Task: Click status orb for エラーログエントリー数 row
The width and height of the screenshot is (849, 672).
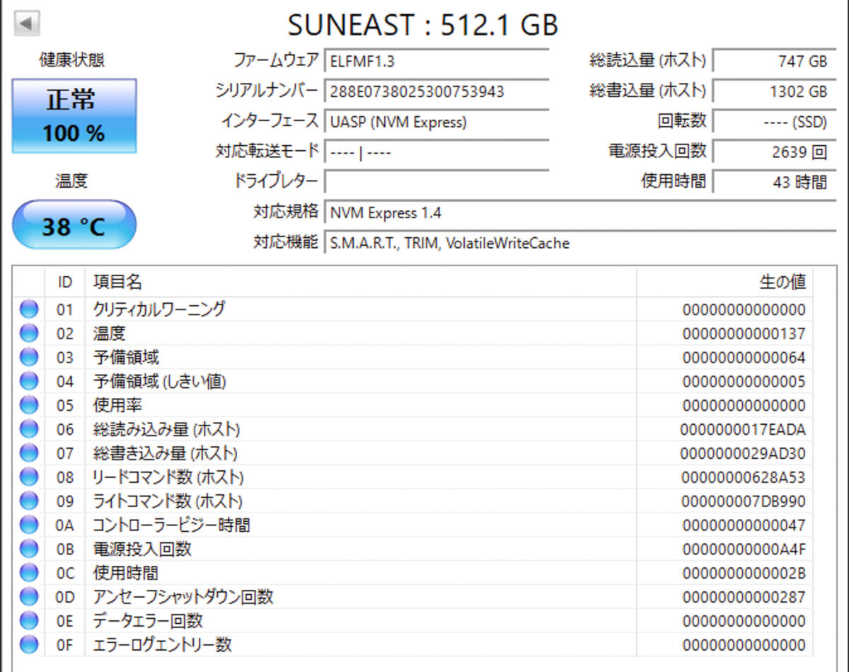Action: [29, 645]
